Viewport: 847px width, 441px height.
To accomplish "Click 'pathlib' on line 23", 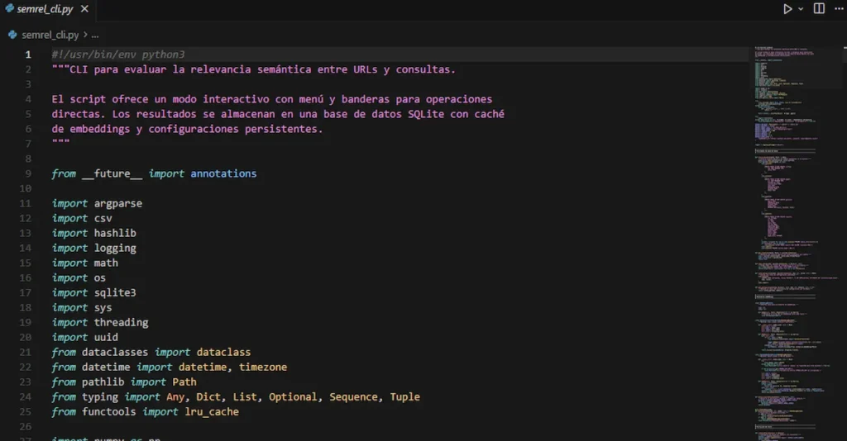I will [x=103, y=382].
